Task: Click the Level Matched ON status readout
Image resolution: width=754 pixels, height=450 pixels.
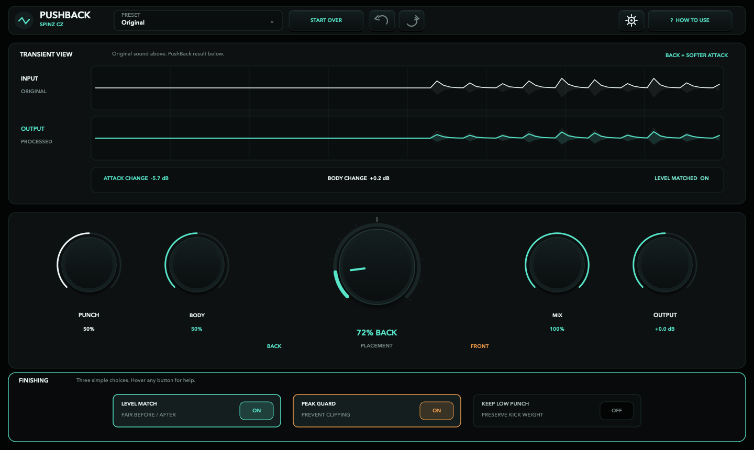Action: point(682,178)
